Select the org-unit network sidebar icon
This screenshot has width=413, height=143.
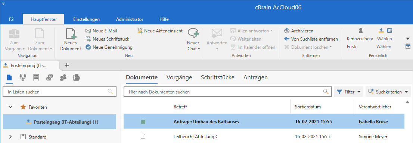click(x=23, y=77)
